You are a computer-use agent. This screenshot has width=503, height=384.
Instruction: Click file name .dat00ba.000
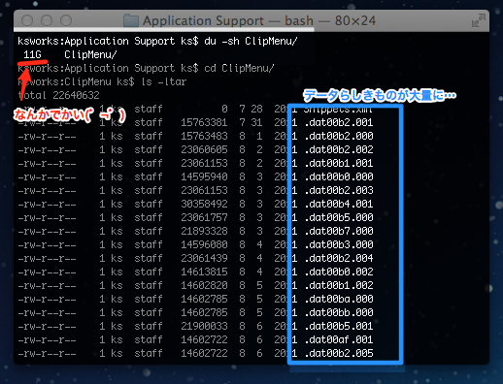point(339,299)
